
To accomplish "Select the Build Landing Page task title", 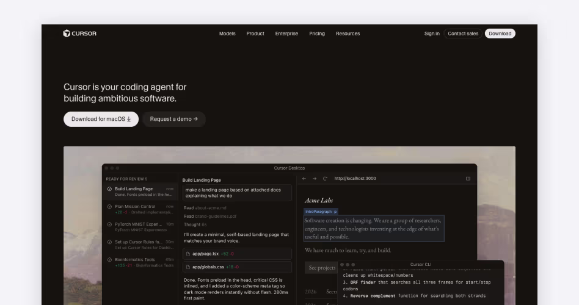I will (x=134, y=189).
